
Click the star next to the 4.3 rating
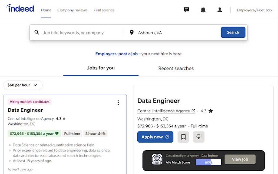[x=211, y=111]
